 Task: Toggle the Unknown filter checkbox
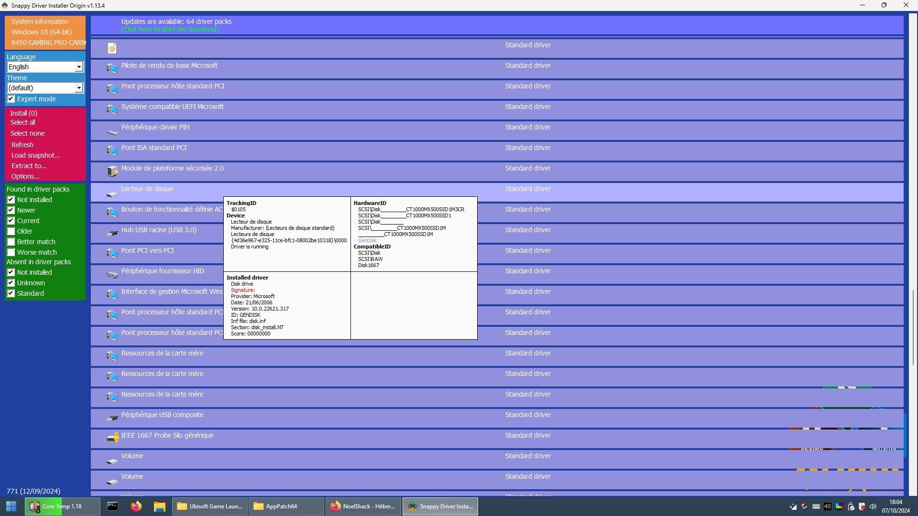(11, 283)
